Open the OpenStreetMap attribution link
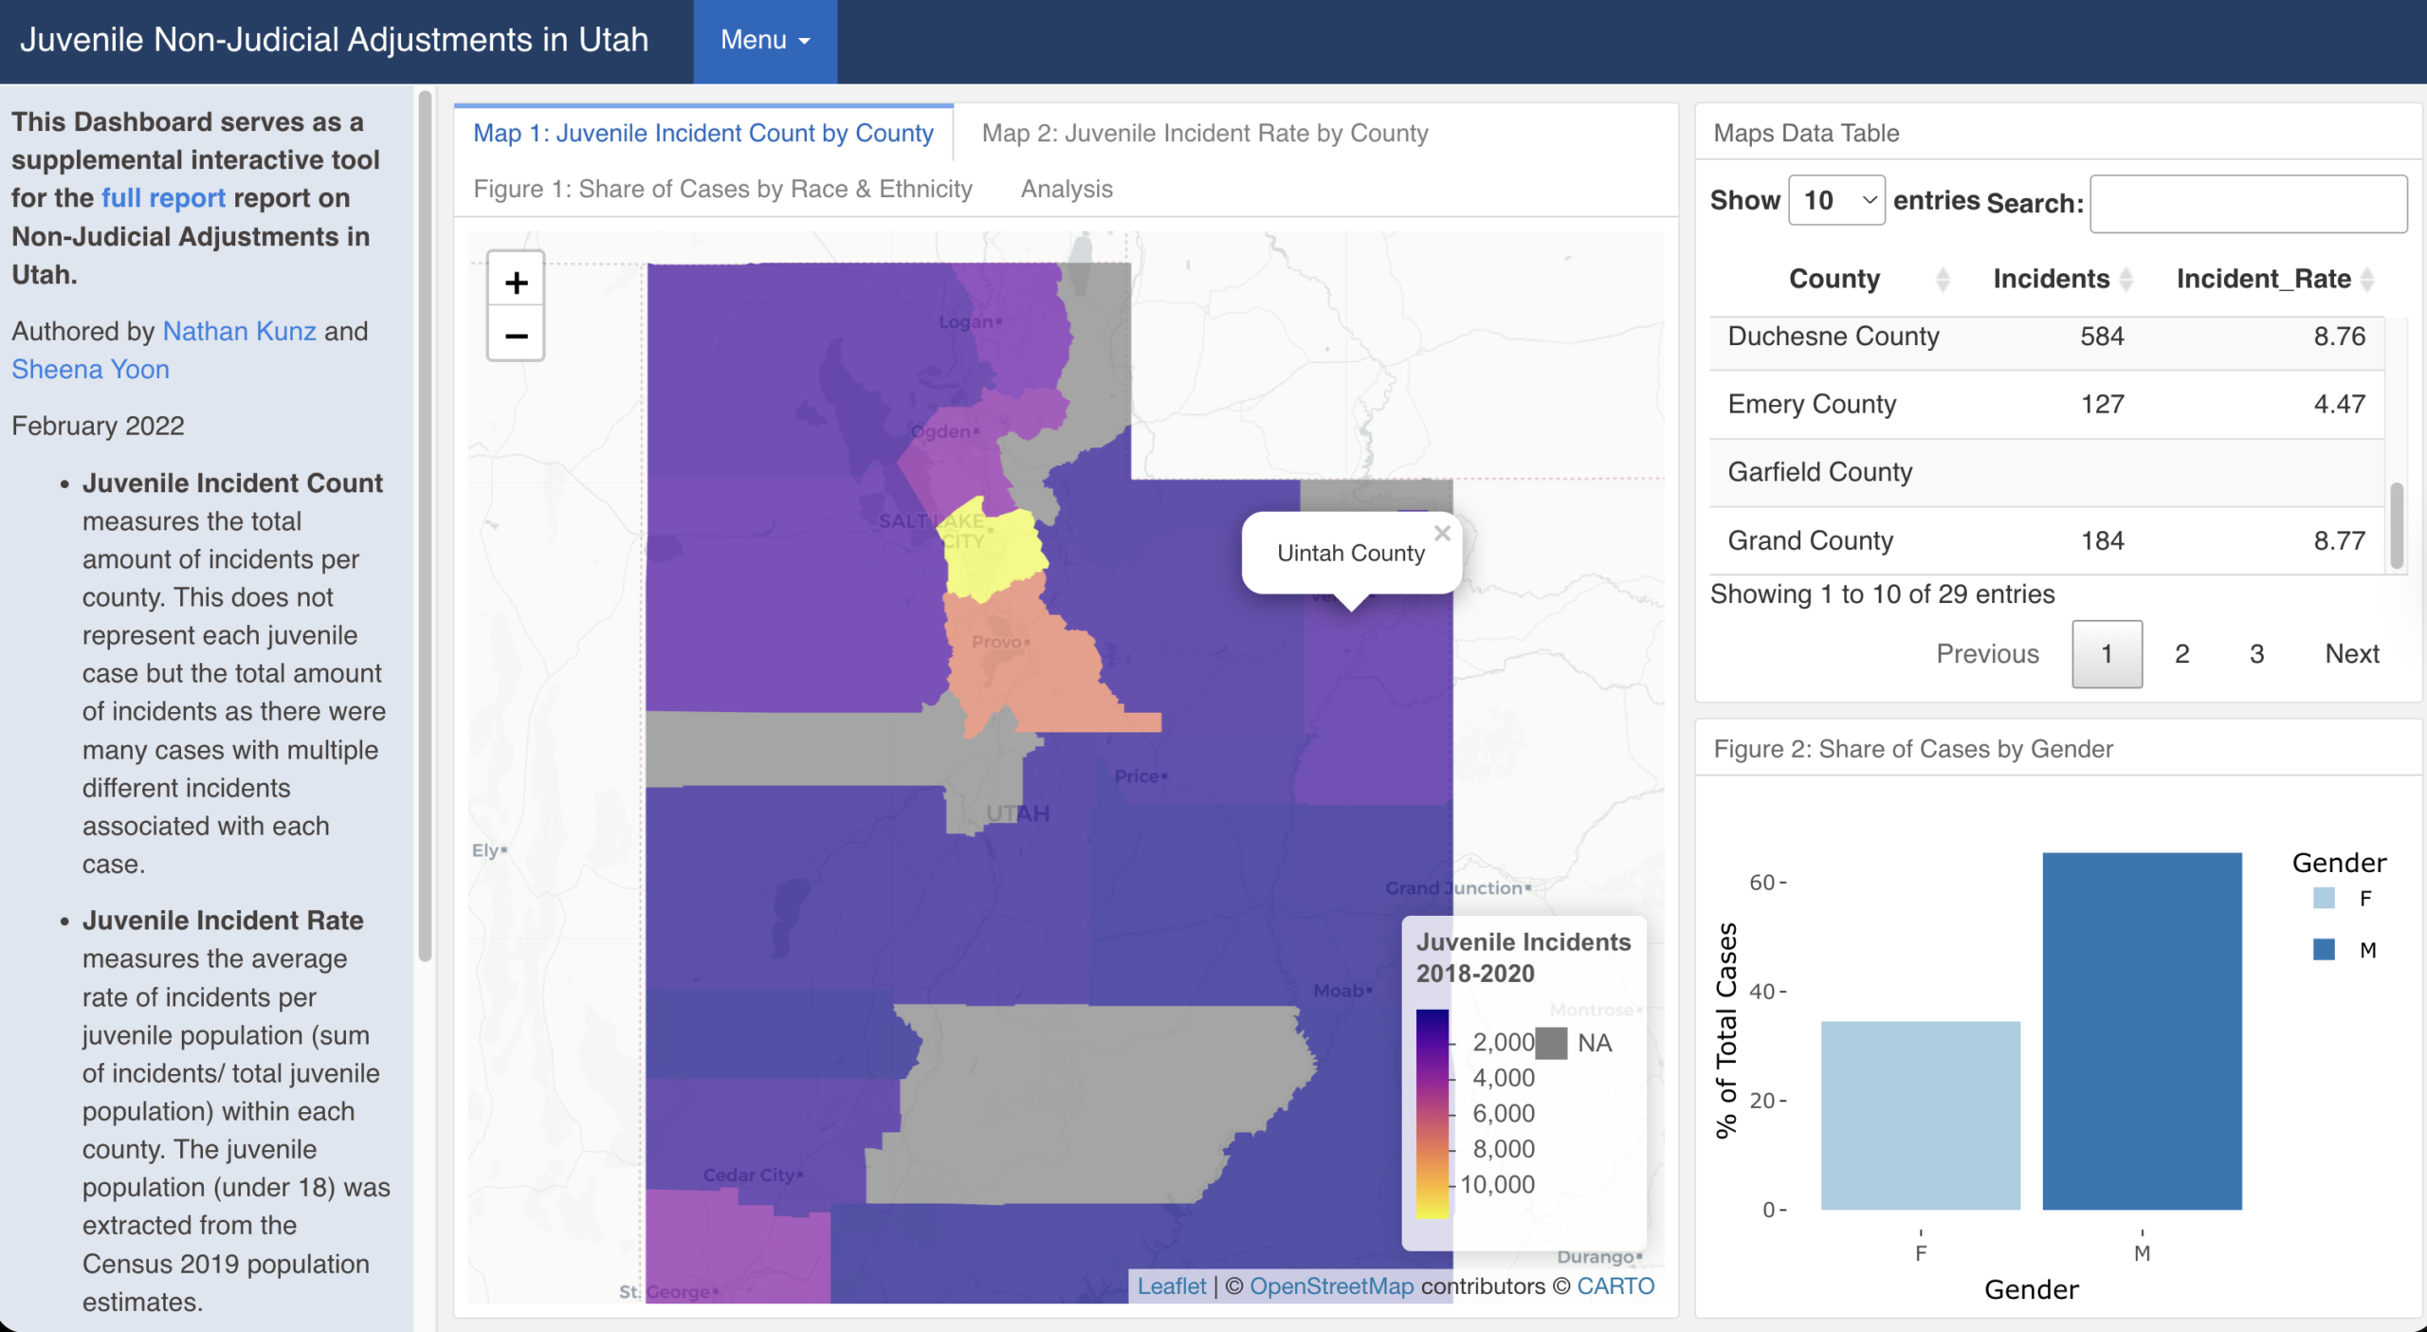 click(1331, 1286)
